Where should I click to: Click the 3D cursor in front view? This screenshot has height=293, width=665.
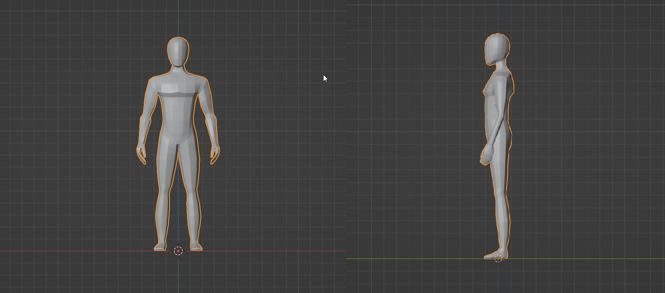[178, 251]
